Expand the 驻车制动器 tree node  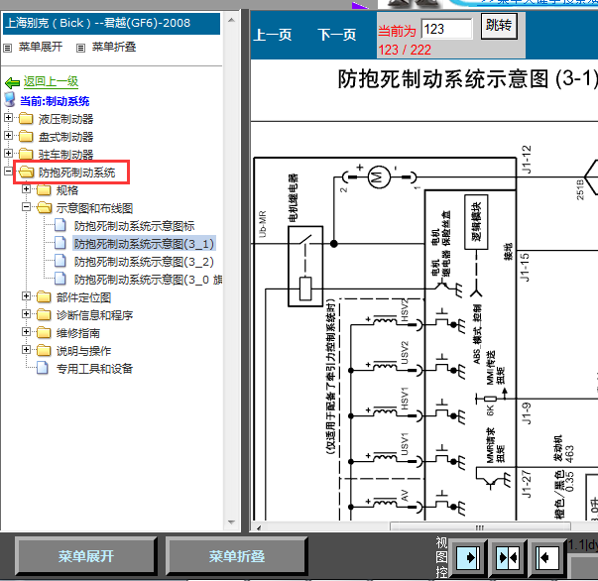point(8,154)
